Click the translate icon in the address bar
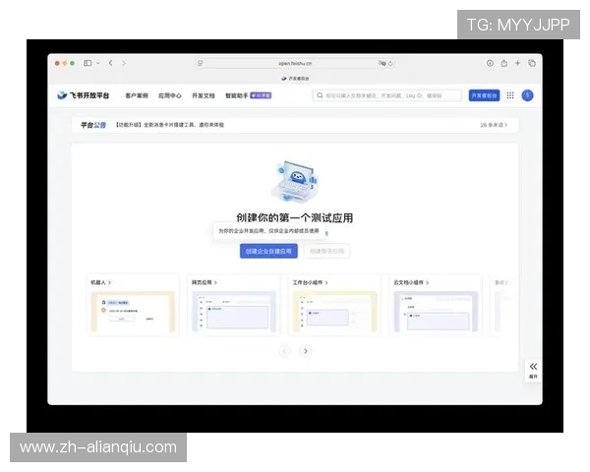Image resolution: width=590 pixels, height=472 pixels. click(383, 63)
